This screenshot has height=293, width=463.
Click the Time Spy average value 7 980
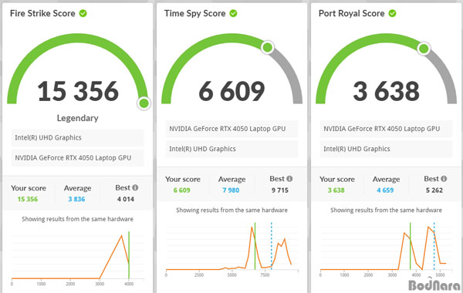click(231, 190)
